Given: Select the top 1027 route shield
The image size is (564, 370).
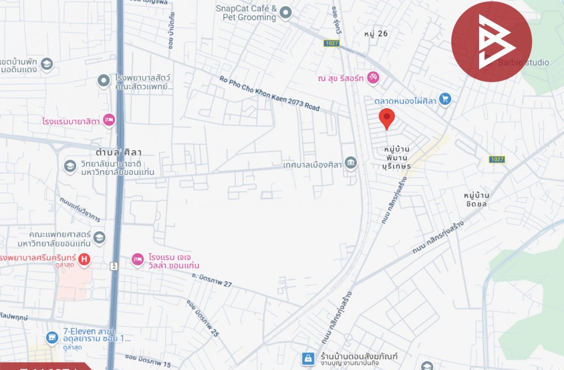Looking at the screenshot, I should pyautogui.click(x=331, y=43).
